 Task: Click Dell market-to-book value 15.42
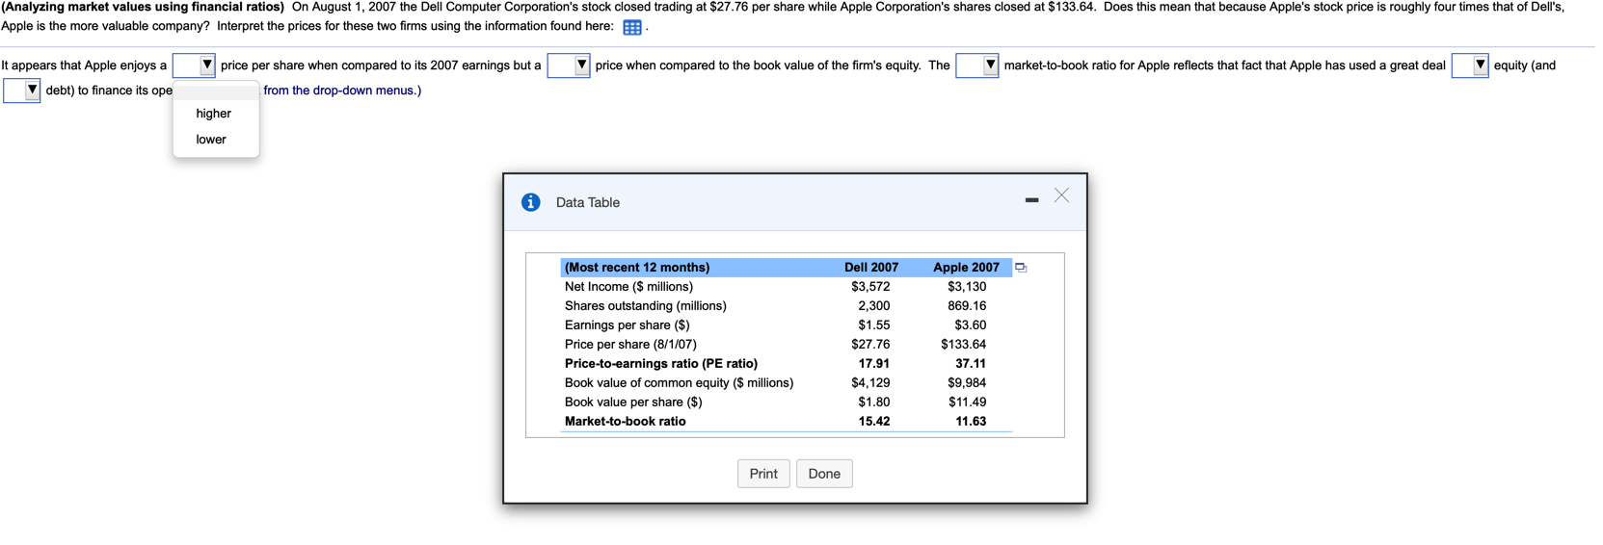tap(874, 422)
